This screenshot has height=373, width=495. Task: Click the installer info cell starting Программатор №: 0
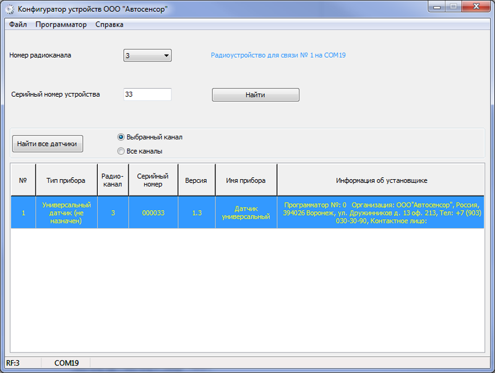(x=381, y=213)
